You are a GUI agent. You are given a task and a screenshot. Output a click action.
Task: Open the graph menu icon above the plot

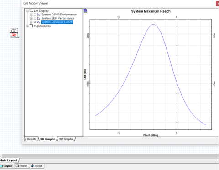pos(86,10)
